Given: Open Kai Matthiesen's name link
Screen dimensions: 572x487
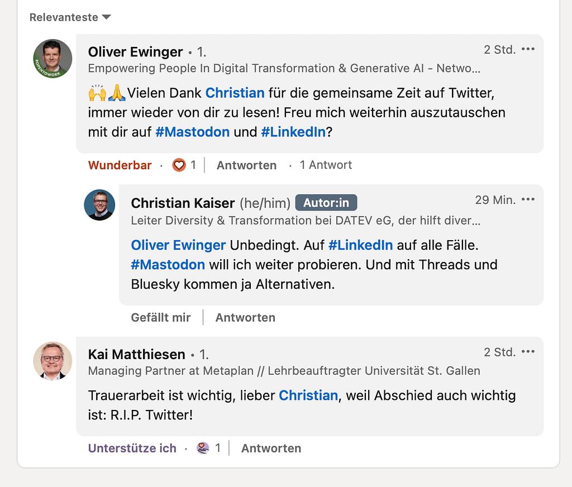Looking at the screenshot, I should pos(136,355).
